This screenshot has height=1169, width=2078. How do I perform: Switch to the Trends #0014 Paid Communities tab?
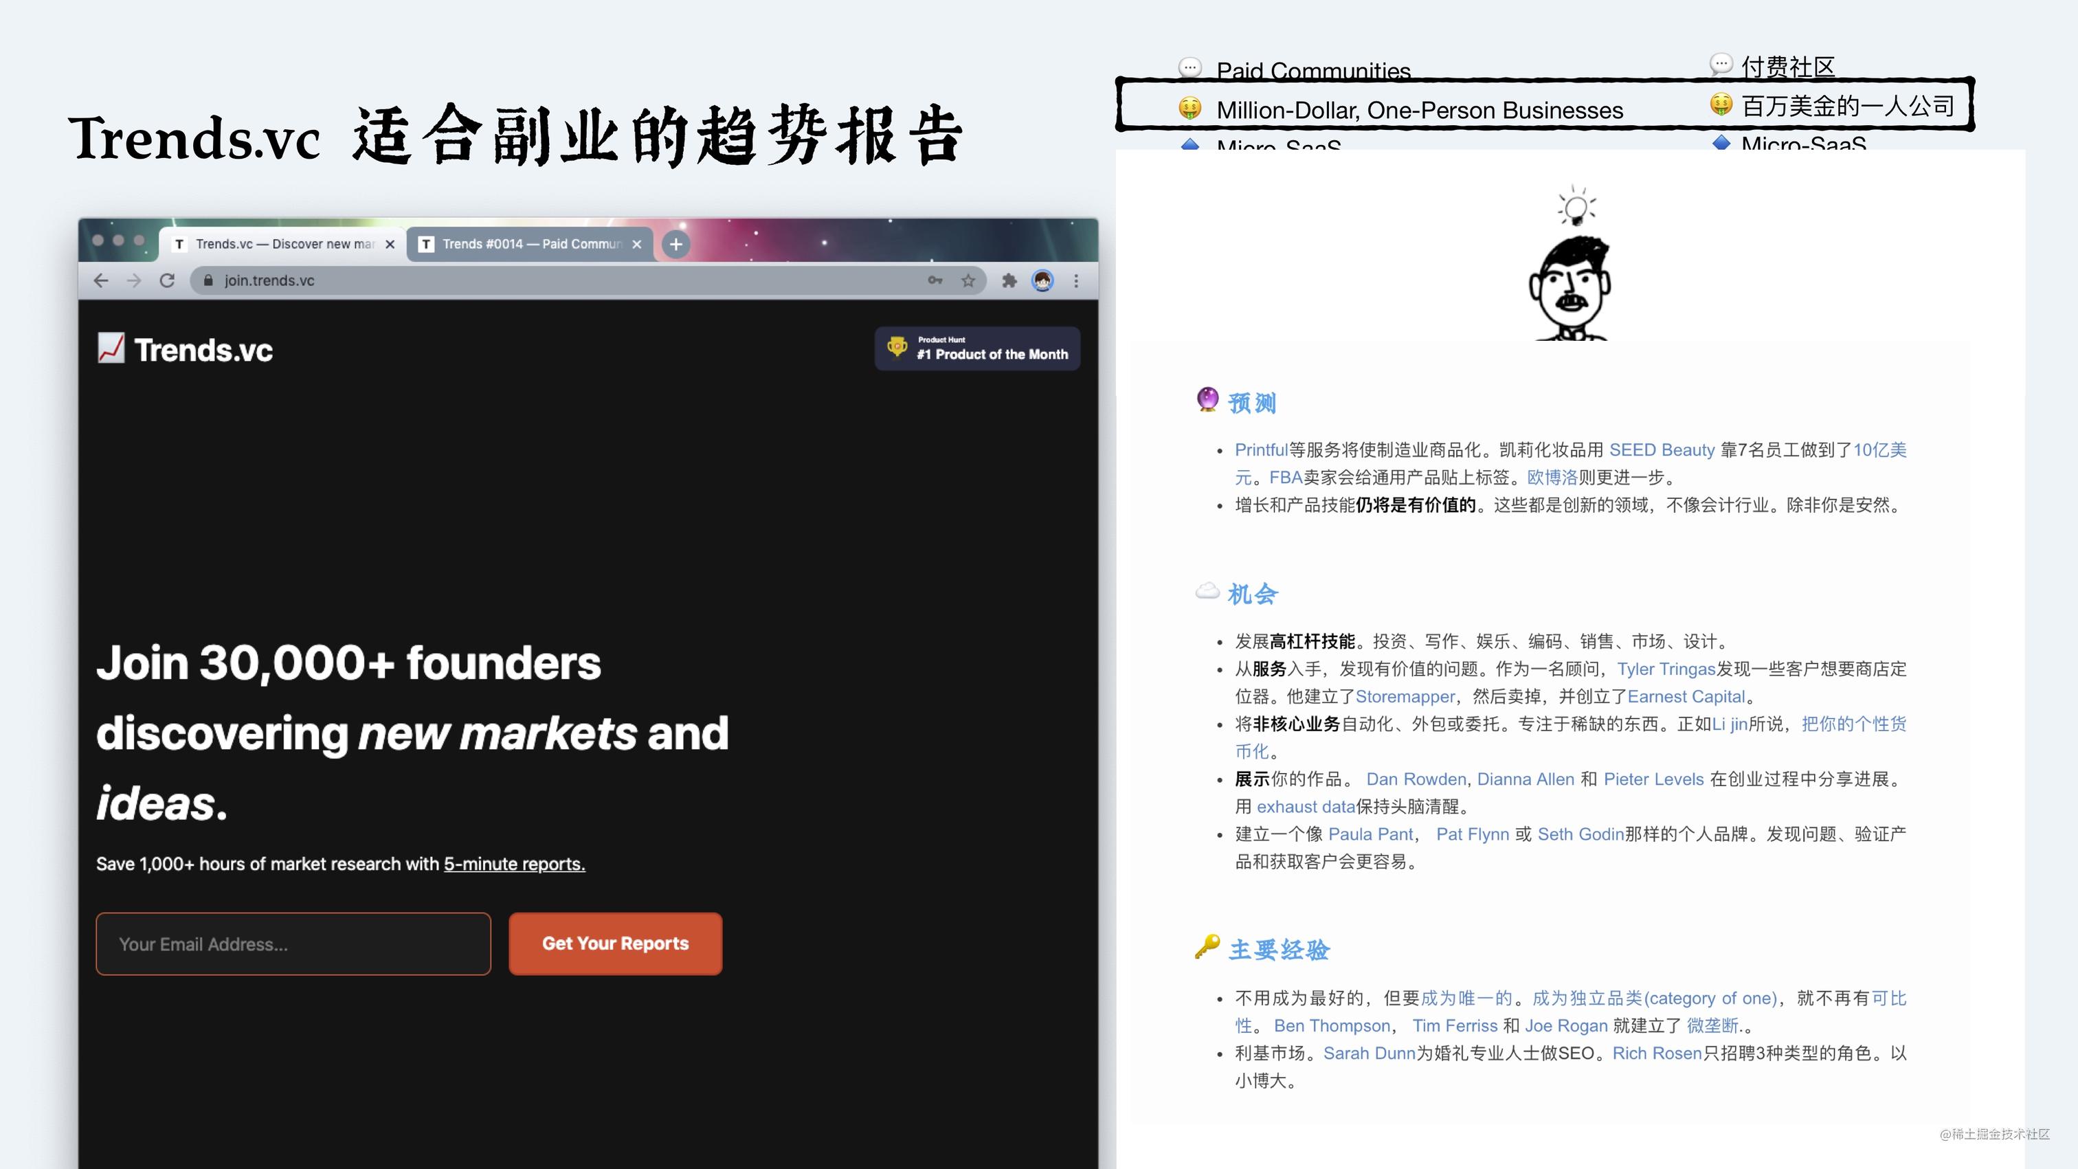pyautogui.click(x=530, y=244)
